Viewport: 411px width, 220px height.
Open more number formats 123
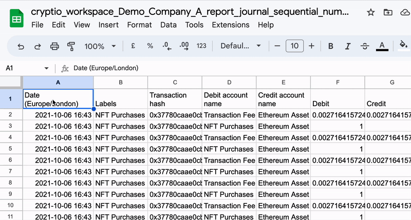pyautogui.click(x=201, y=46)
